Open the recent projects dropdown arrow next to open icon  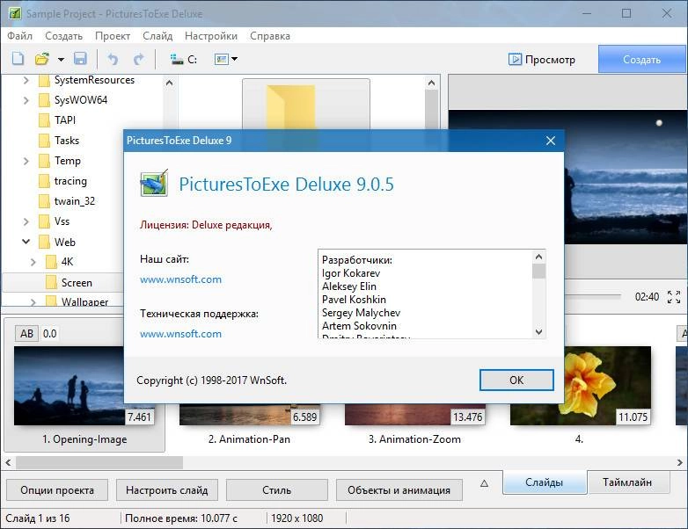61,59
